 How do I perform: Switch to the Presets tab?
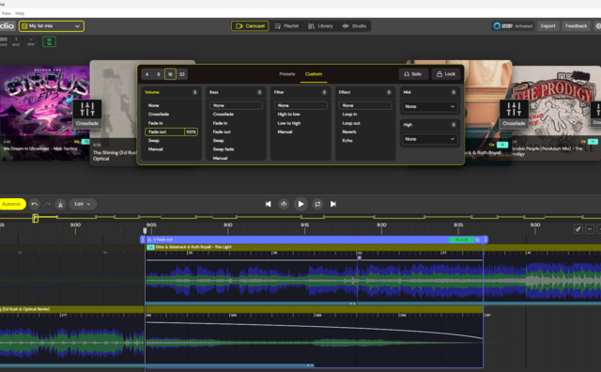(287, 74)
